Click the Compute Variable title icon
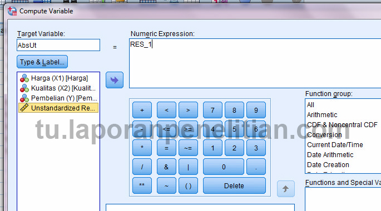381x211 pixels. coord(12,11)
